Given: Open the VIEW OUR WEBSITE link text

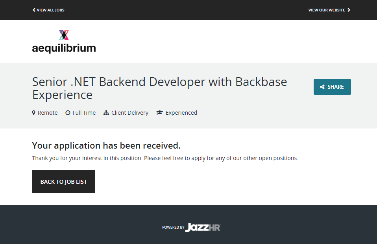Looking at the screenshot, I should 327,10.
